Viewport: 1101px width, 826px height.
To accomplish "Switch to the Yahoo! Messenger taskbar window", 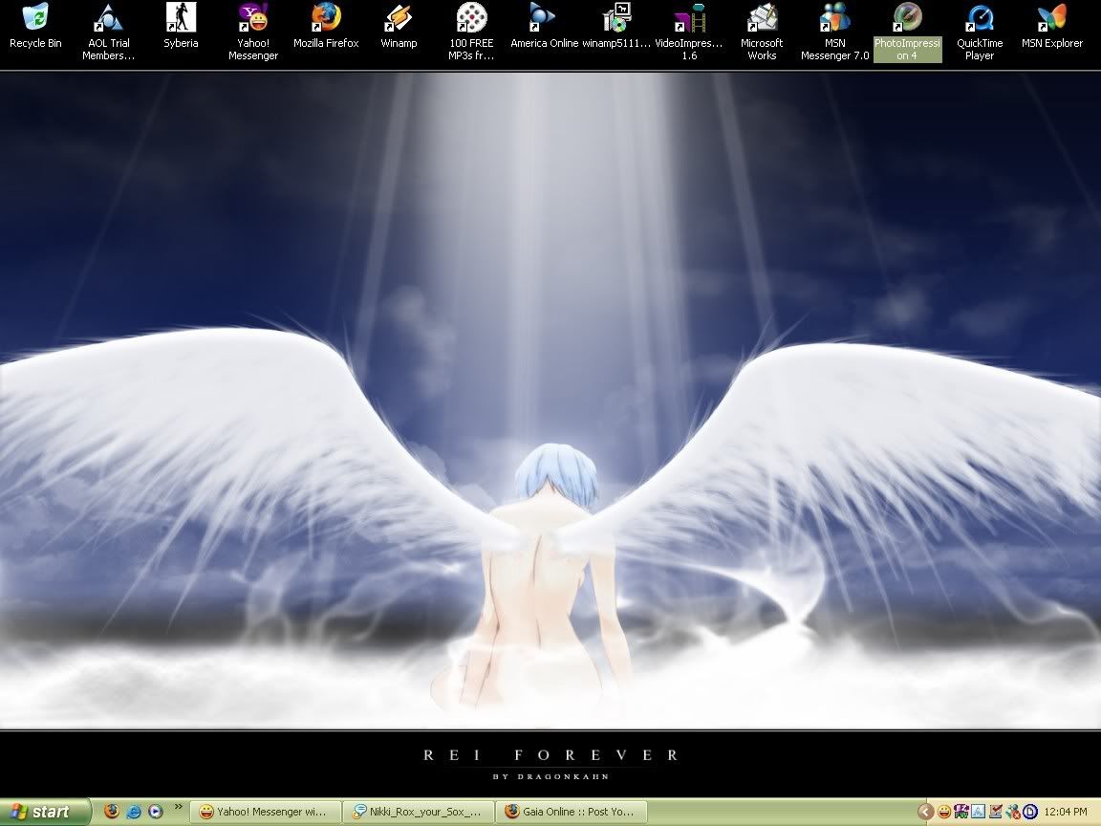I will pyautogui.click(x=265, y=812).
